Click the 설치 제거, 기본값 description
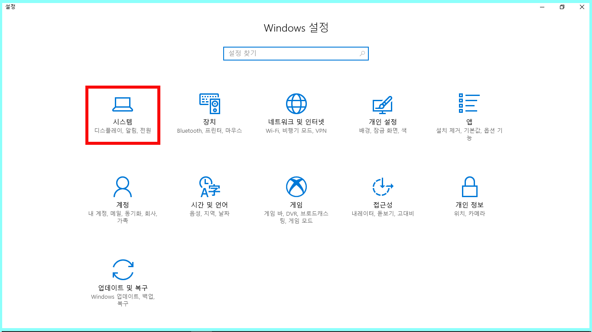 pos(469,134)
